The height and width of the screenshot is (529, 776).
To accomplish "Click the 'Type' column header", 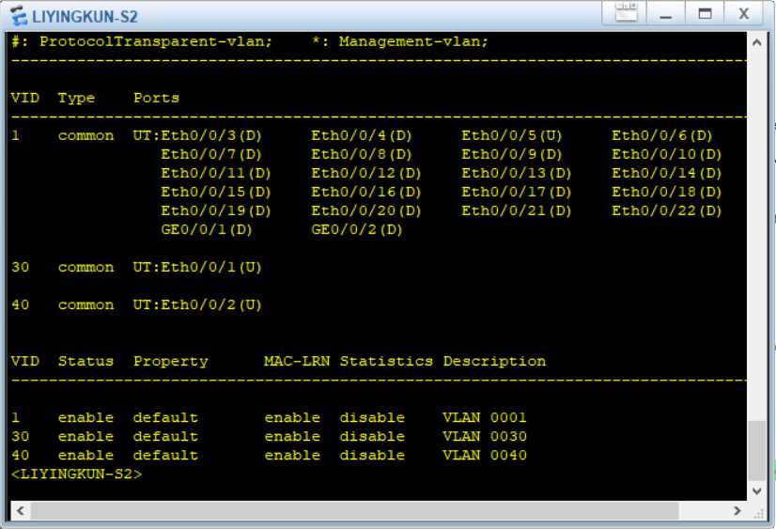I will point(76,98).
